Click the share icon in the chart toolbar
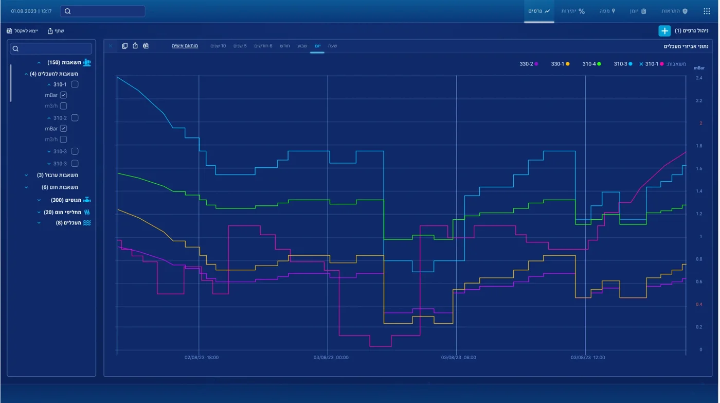The width and height of the screenshot is (720, 403). pos(135,46)
